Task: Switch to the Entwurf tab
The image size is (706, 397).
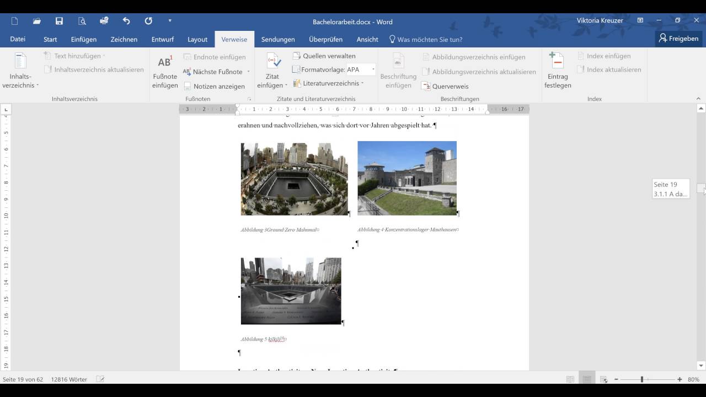Action: pos(163,39)
